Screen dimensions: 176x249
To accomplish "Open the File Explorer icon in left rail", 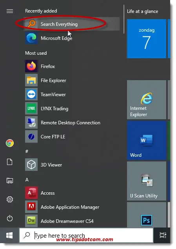I will click(x=10, y=181).
